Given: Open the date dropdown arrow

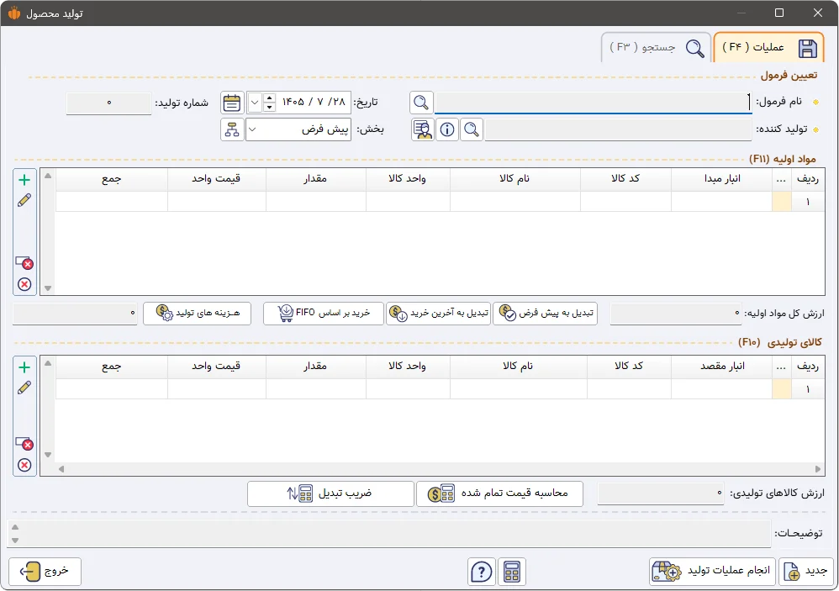Looking at the screenshot, I should [x=255, y=103].
